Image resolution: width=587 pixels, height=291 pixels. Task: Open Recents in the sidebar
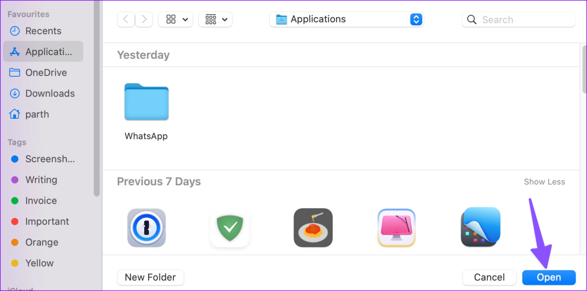tap(43, 31)
